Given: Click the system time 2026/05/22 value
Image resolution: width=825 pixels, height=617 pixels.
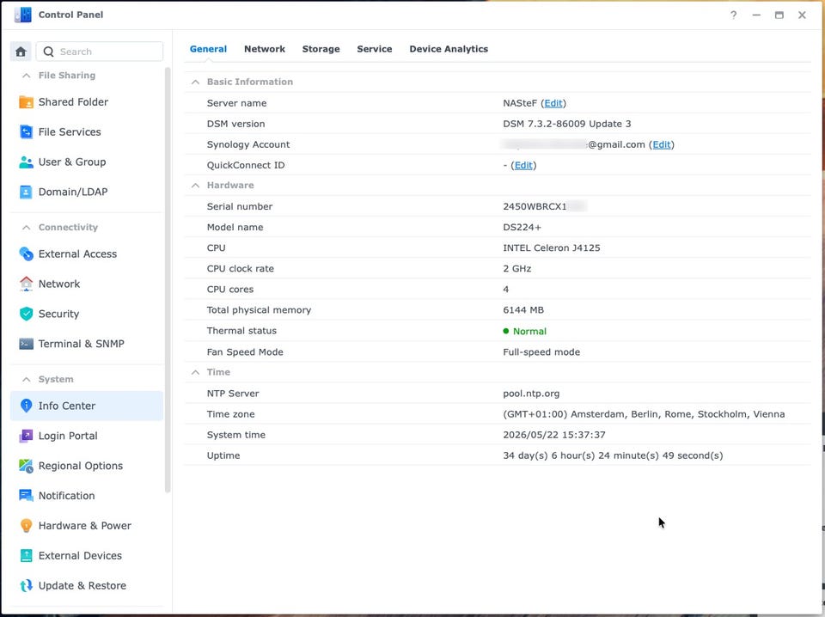Looking at the screenshot, I should [554, 435].
